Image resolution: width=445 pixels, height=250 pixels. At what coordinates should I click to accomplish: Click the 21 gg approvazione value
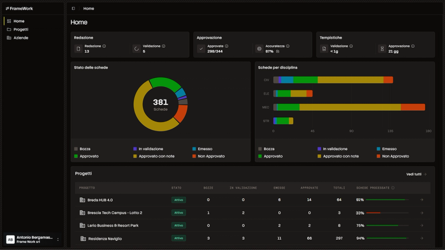(393, 52)
